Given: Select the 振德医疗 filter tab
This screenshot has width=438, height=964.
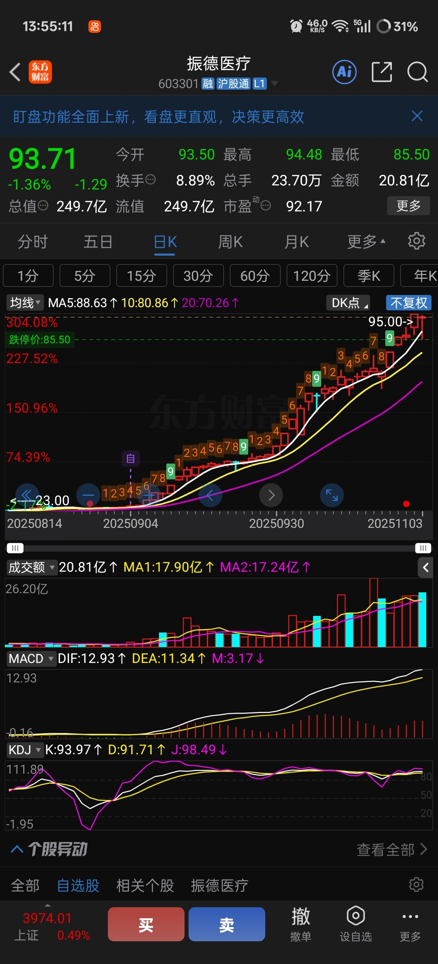Looking at the screenshot, I should [x=219, y=885].
